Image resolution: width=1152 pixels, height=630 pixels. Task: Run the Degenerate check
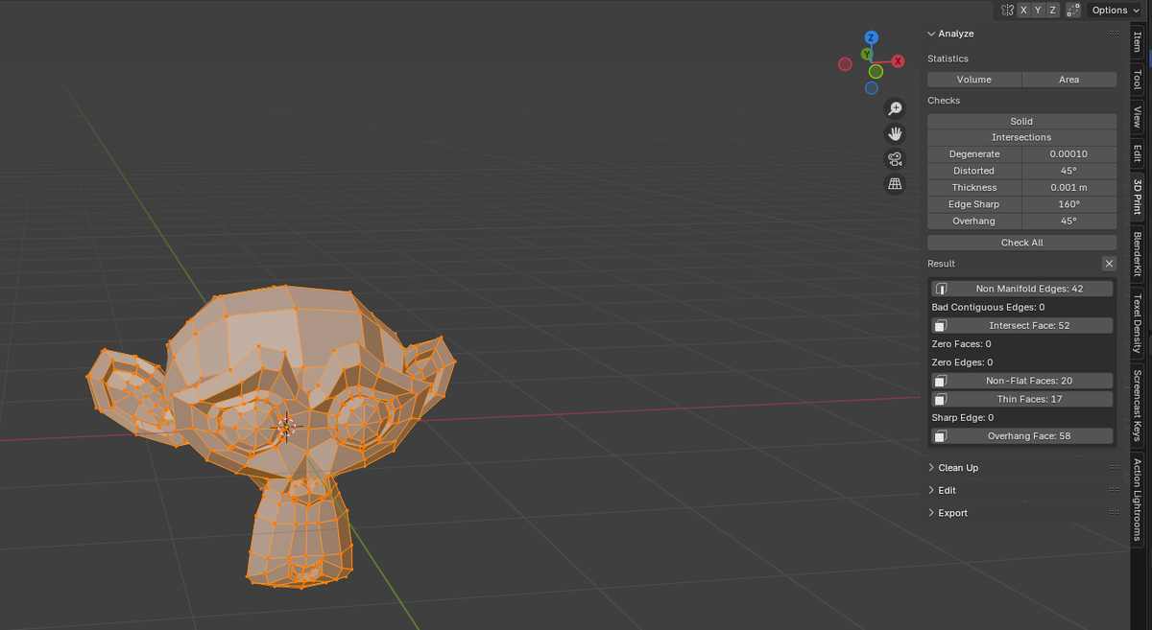tap(974, 153)
